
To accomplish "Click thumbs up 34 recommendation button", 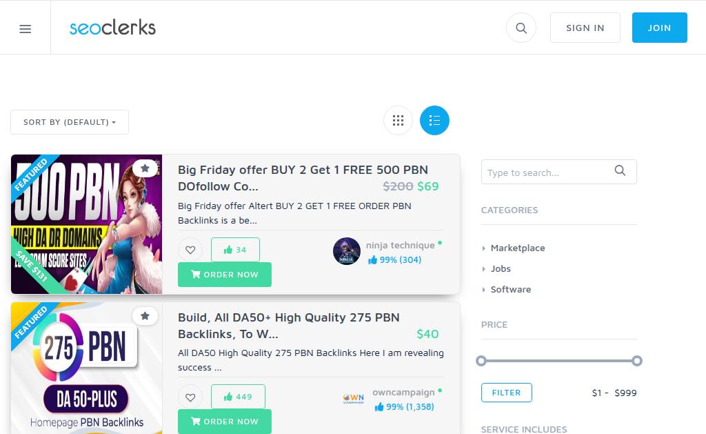I will 235,250.
